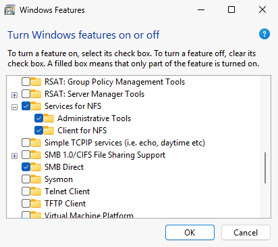Disable the Administrative Tools checkbox
278x247 pixels.
[38, 118]
